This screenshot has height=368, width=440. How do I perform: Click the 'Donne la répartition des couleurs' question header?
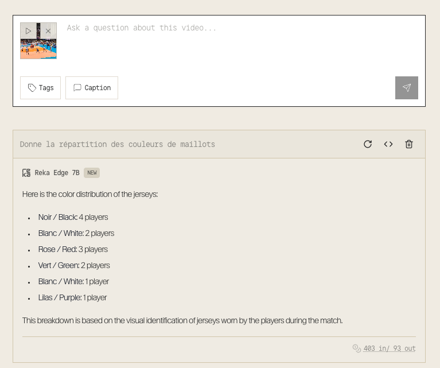pos(118,144)
